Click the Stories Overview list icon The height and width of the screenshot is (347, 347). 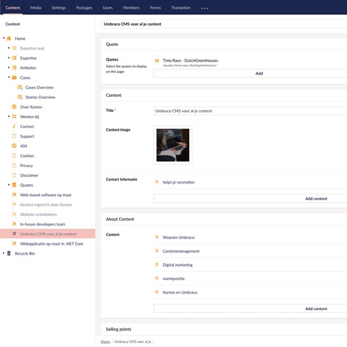click(x=20, y=97)
